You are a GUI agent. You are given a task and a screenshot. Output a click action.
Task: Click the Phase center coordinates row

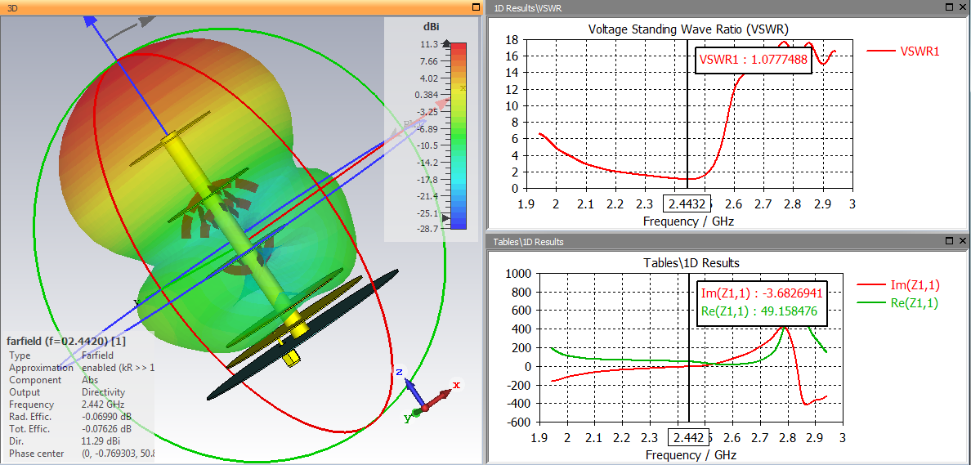(x=81, y=454)
